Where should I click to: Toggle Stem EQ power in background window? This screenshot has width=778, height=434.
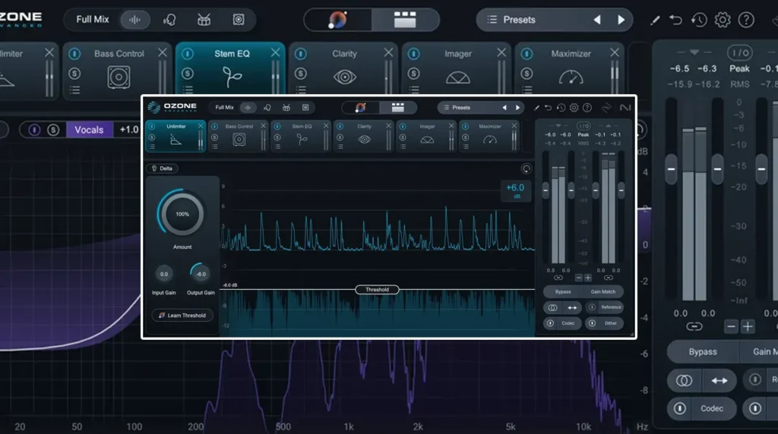[x=188, y=54]
